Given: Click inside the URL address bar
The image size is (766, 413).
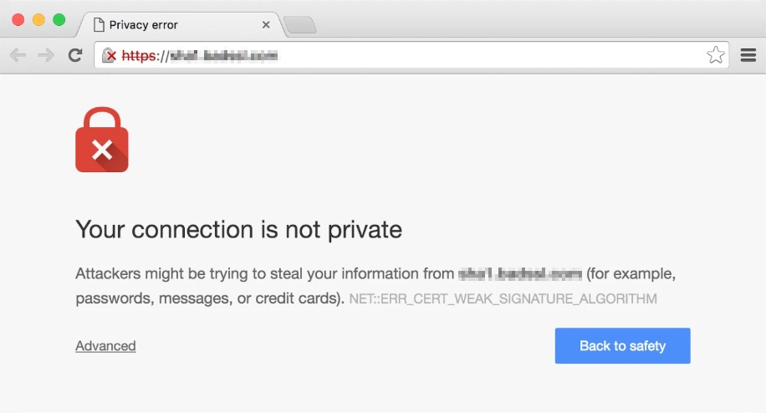Looking at the screenshot, I should [411, 55].
